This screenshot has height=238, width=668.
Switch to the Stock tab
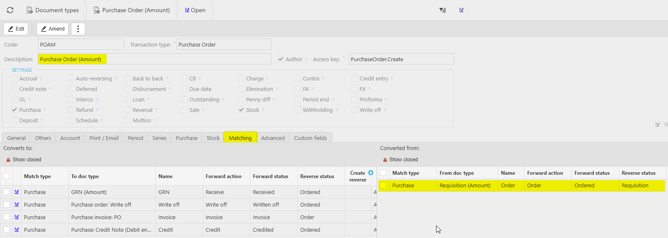[213, 138]
